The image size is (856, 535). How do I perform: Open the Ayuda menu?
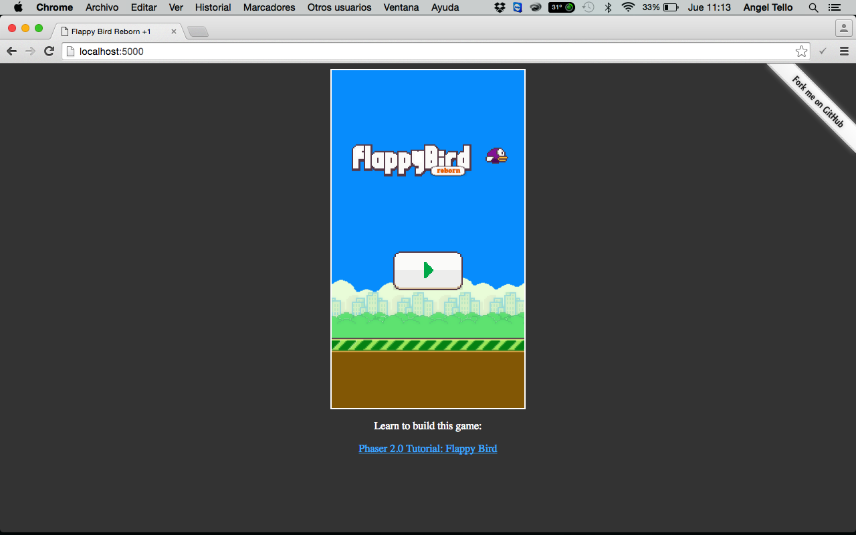coord(445,7)
